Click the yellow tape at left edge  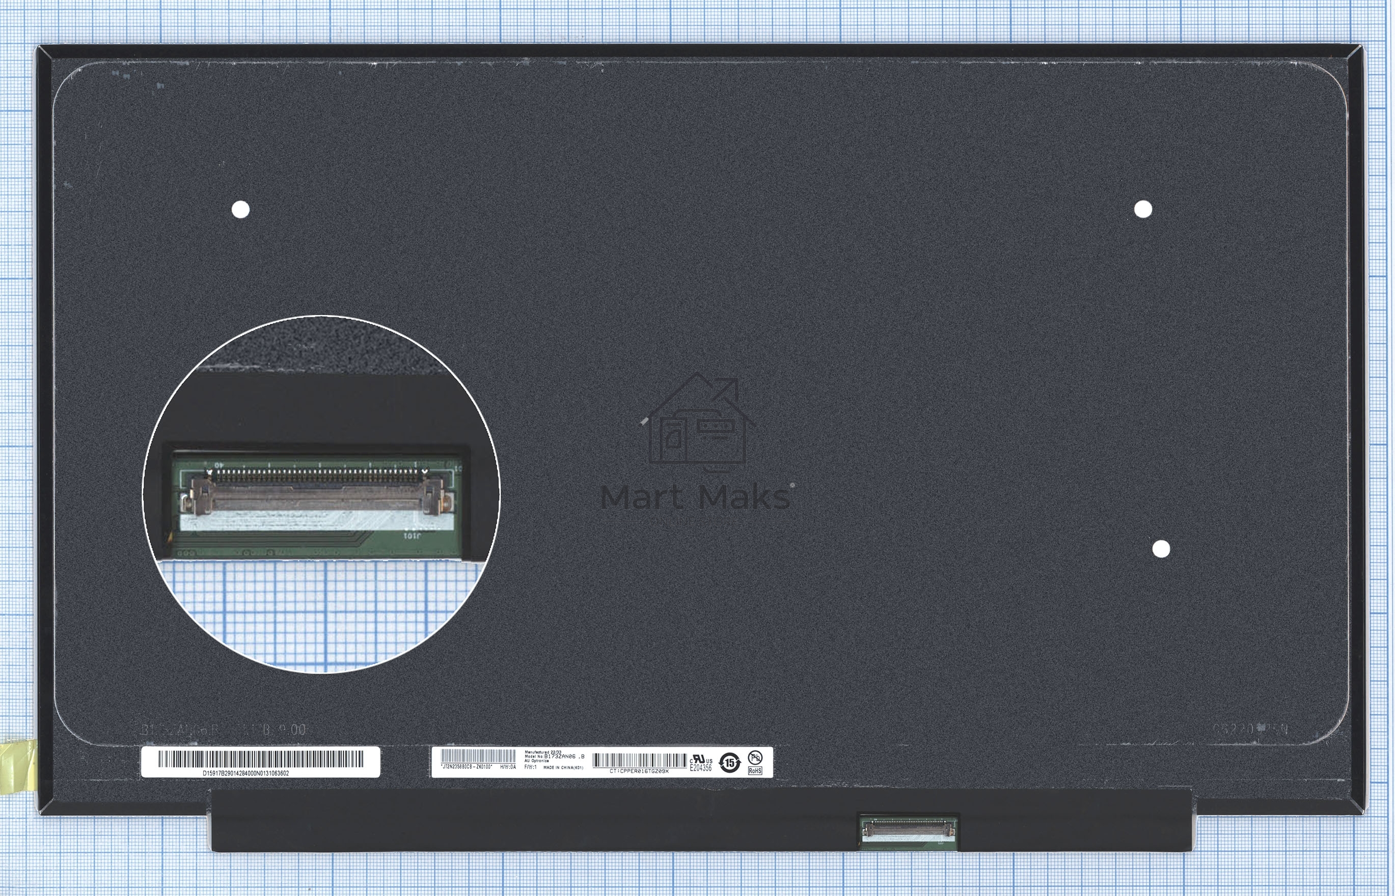tap(17, 767)
